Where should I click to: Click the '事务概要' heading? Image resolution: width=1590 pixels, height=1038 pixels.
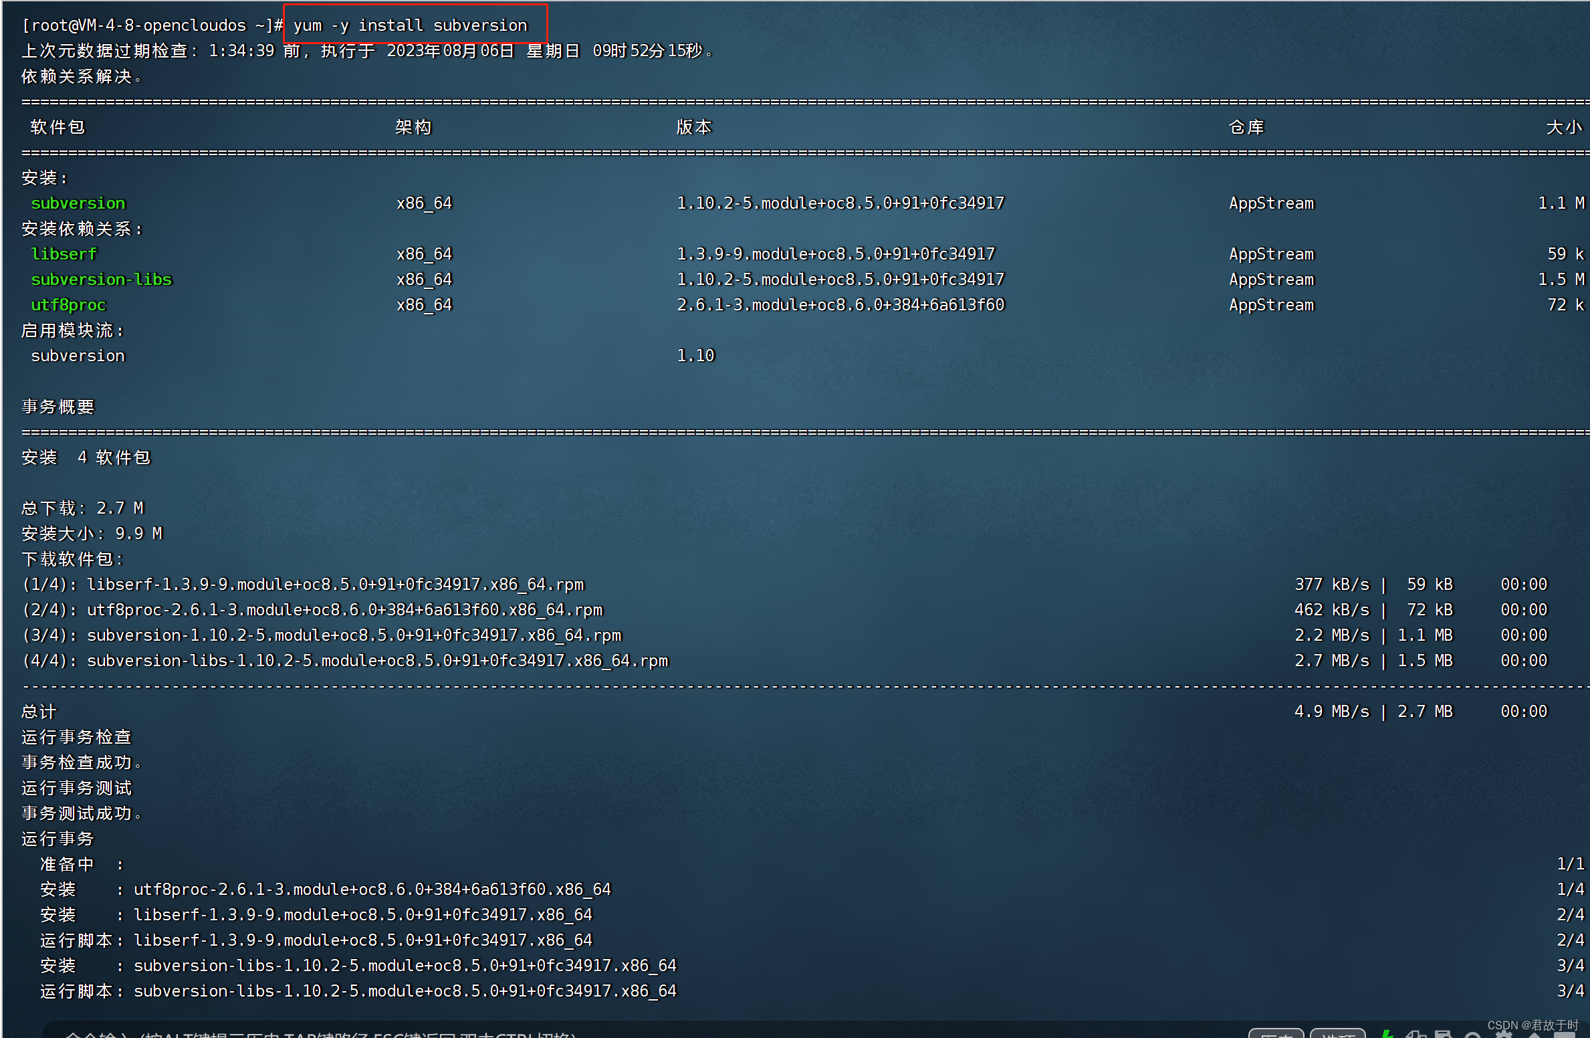(x=58, y=407)
